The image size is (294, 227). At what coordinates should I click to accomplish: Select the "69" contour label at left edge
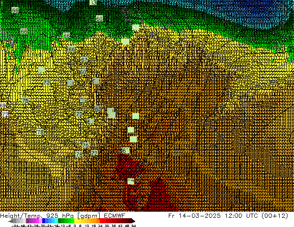3,106
